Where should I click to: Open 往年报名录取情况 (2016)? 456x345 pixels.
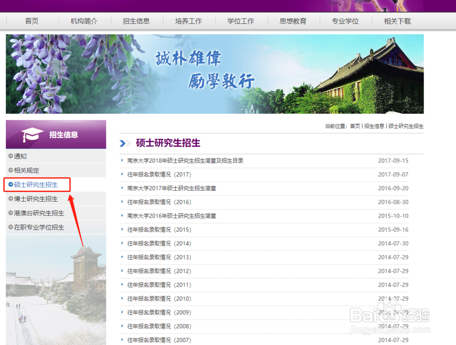(x=159, y=202)
